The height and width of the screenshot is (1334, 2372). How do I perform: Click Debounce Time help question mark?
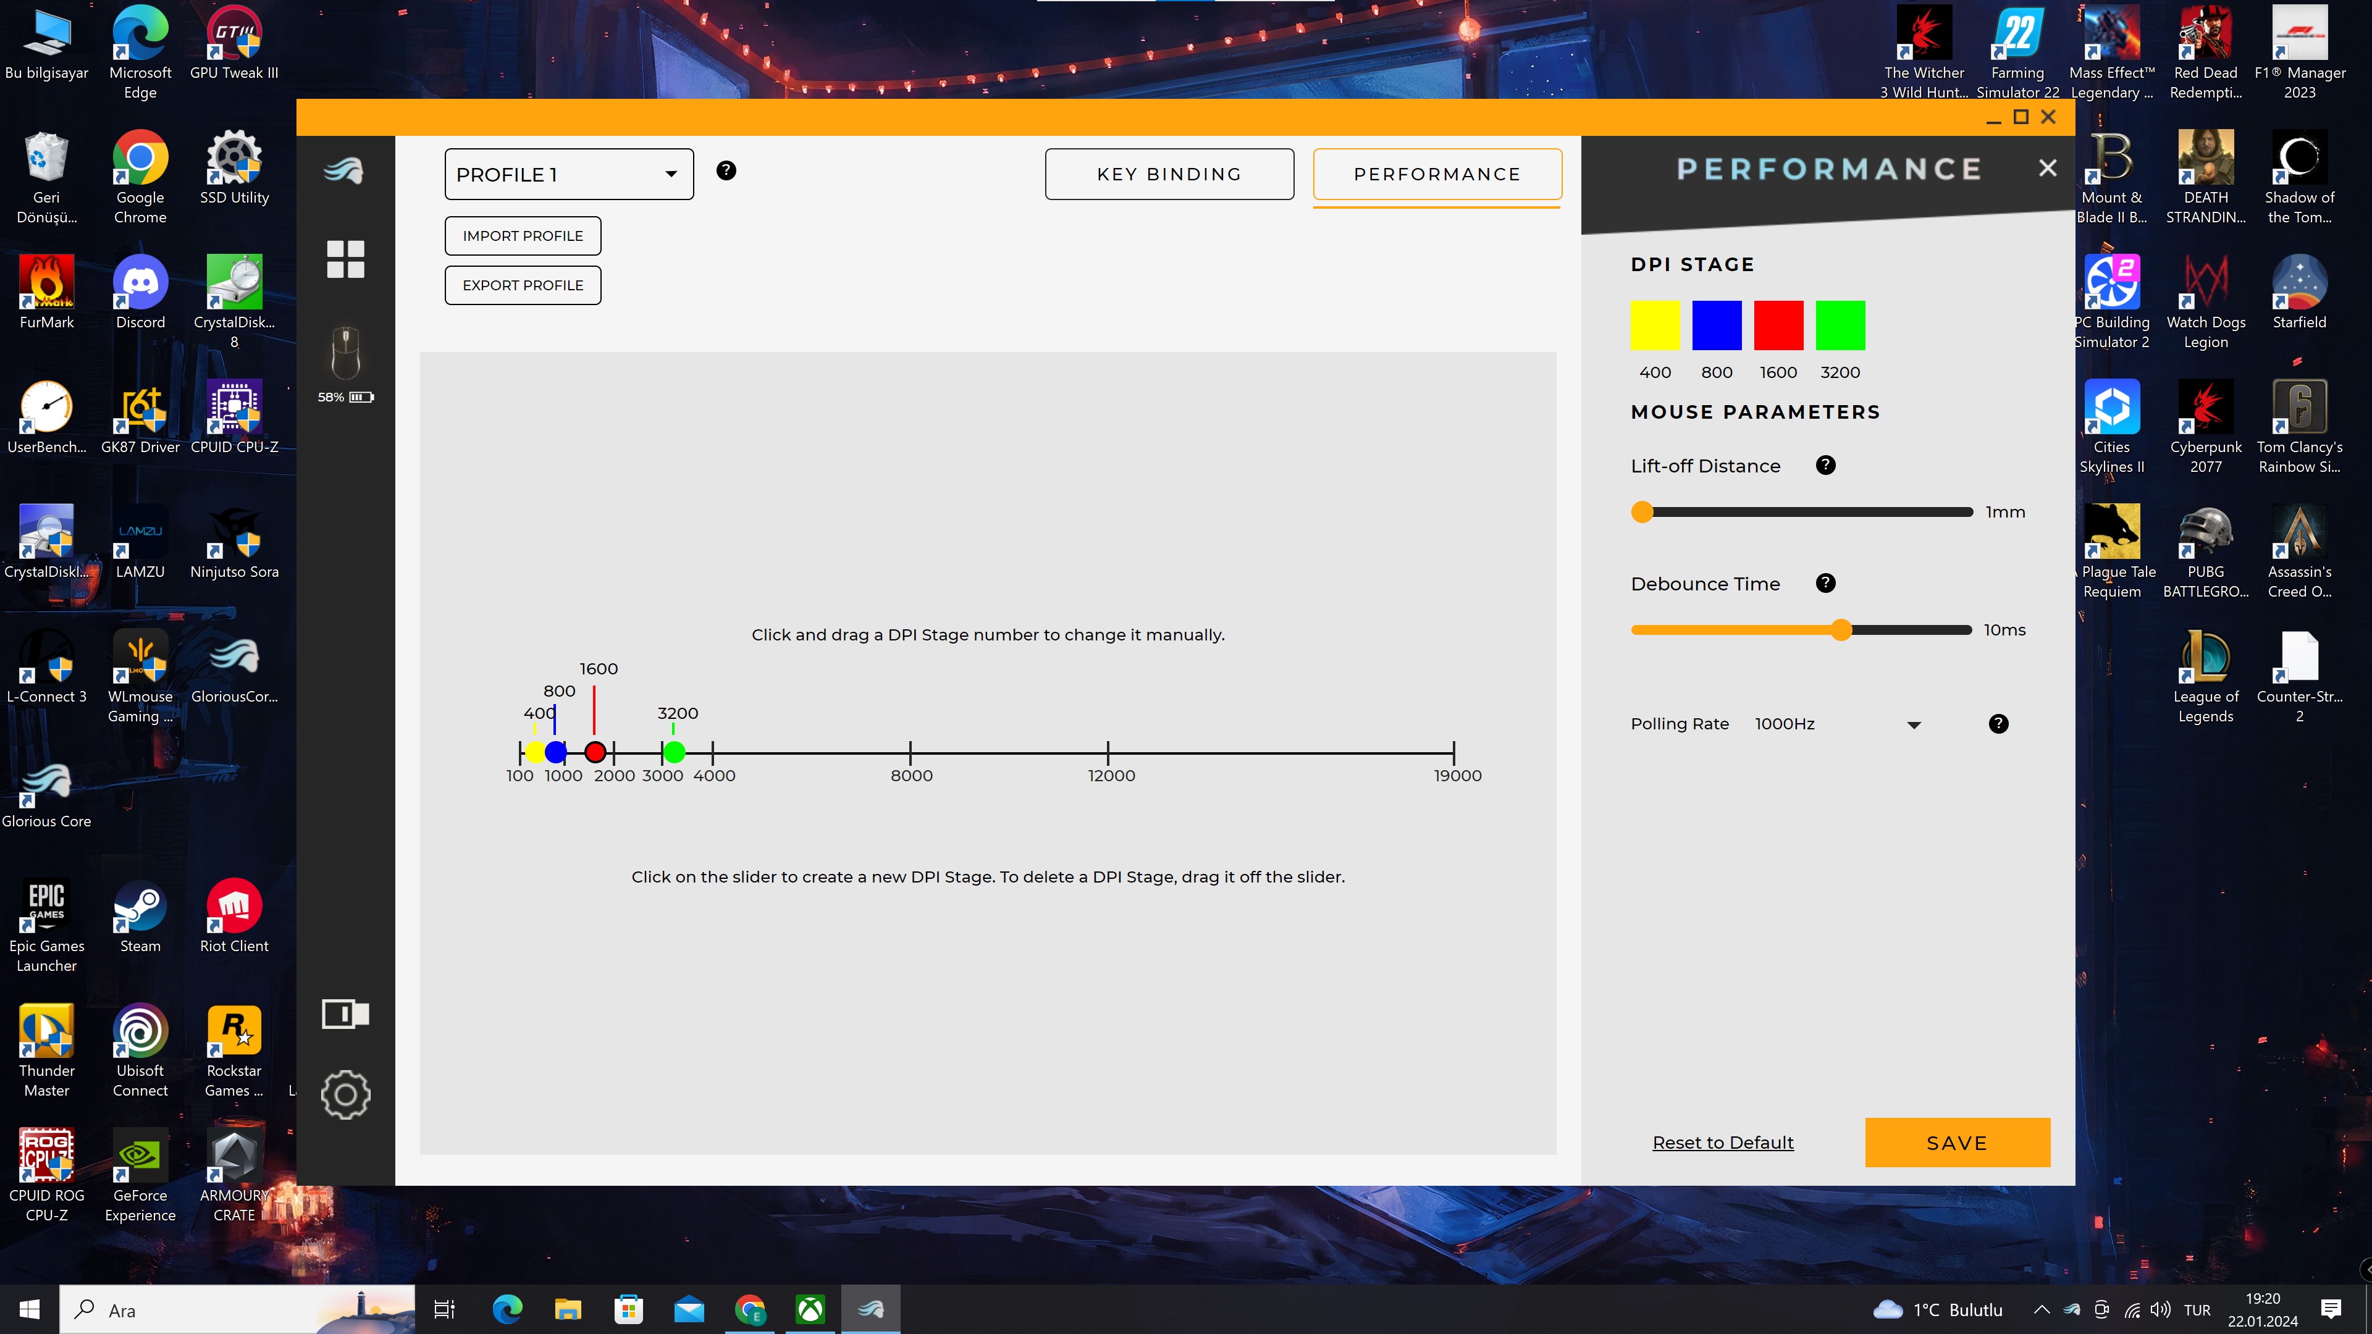[1825, 583]
